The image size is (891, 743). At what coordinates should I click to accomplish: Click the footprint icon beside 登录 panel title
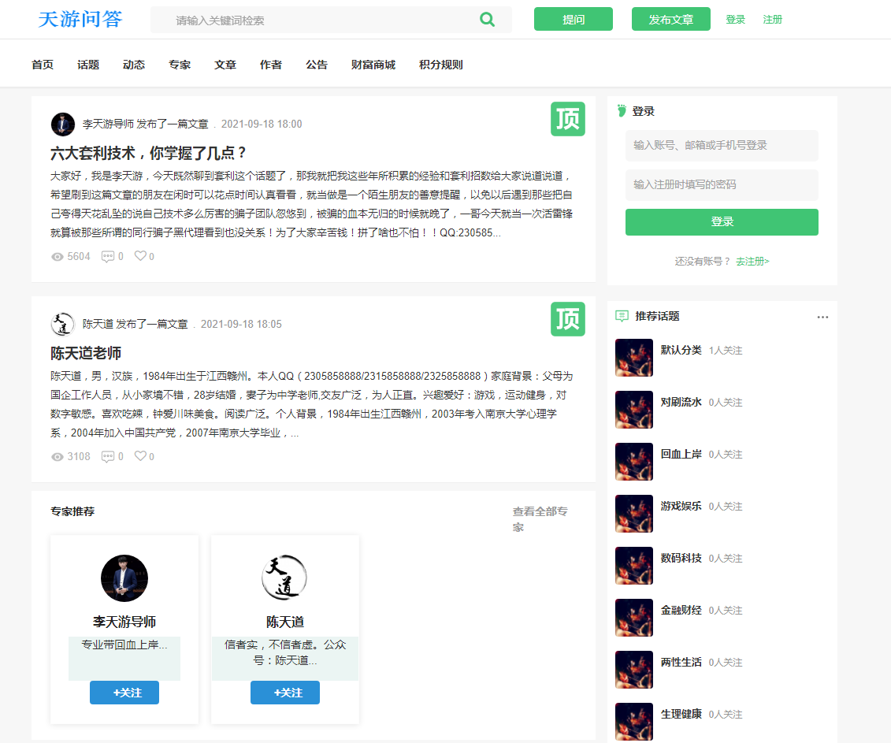[622, 110]
